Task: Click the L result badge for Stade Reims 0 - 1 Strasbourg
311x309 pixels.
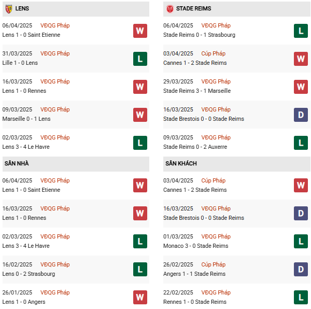Action: pyautogui.click(x=301, y=31)
